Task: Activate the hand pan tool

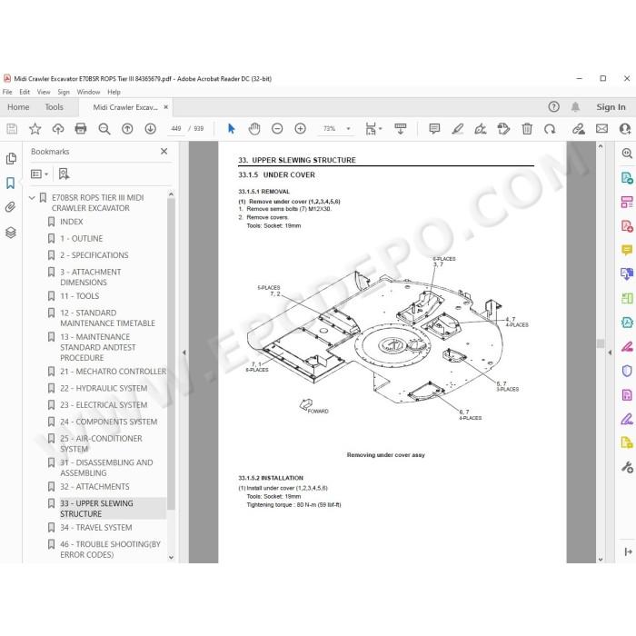Action: (254, 129)
